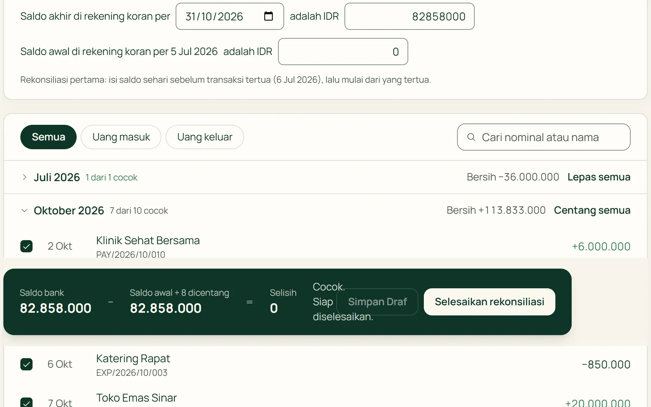The height and width of the screenshot is (407, 651).
Task: Click the search magnifier icon
Action: tap(471, 137)
